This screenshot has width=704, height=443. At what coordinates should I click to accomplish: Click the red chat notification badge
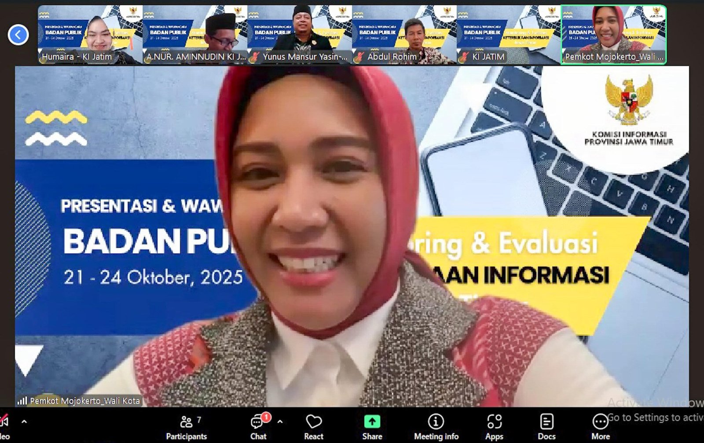click(x=266, y=416)
